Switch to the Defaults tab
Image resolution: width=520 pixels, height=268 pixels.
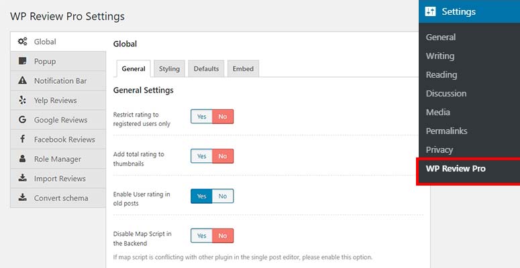tap(206, 68)
